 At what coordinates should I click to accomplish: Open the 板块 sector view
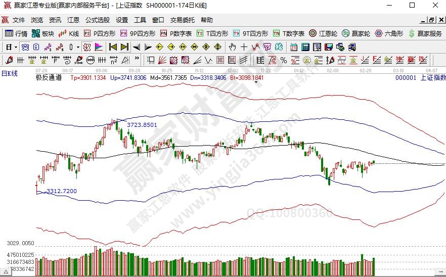coord(42,33)
